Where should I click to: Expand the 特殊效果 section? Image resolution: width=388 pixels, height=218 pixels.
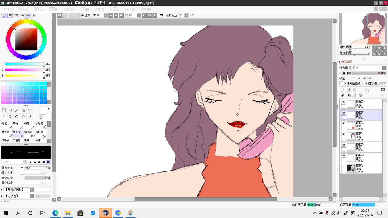(340, 62)
